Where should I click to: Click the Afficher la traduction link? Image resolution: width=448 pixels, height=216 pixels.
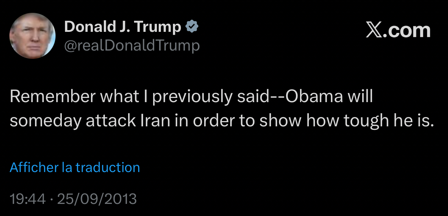pyautogui.click(x=75, y=168)
